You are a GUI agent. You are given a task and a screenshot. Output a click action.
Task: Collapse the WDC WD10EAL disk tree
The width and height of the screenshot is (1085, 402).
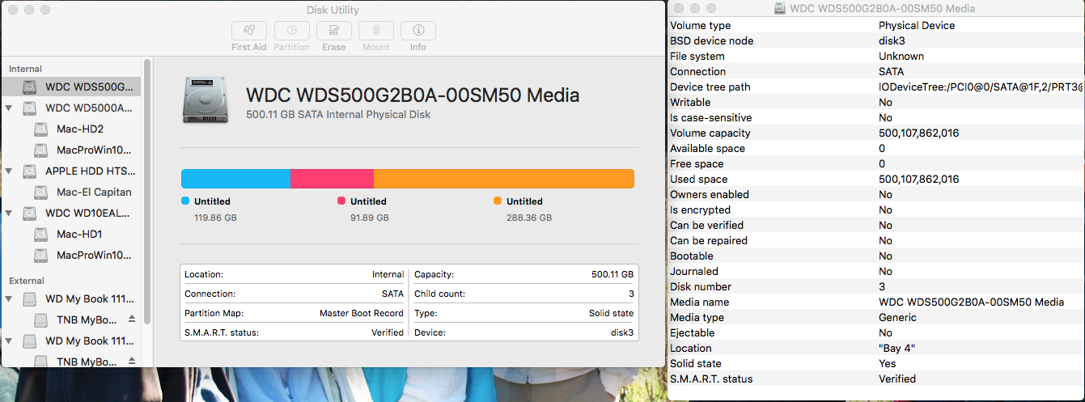point(9,214)
